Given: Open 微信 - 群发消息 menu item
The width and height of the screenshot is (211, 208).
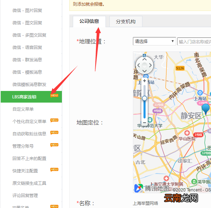Looking at the screenshot, I should tap(27, 60).
